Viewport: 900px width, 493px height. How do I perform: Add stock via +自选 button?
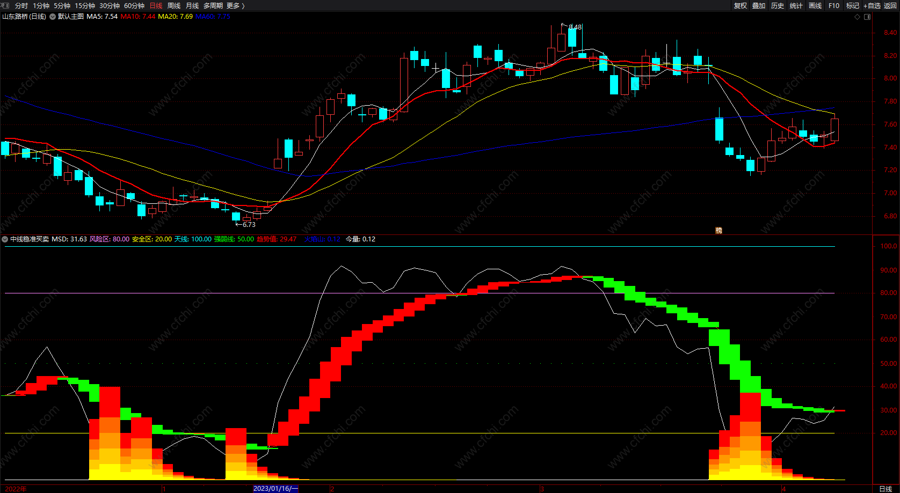(872, 5)
